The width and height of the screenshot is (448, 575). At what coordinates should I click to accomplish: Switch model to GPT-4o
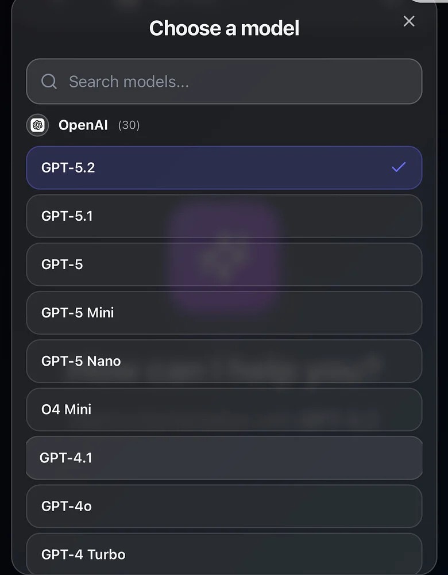(x=224, y=506)
